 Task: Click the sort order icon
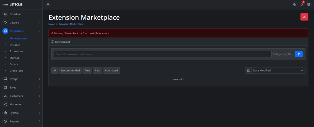[248, 71]
